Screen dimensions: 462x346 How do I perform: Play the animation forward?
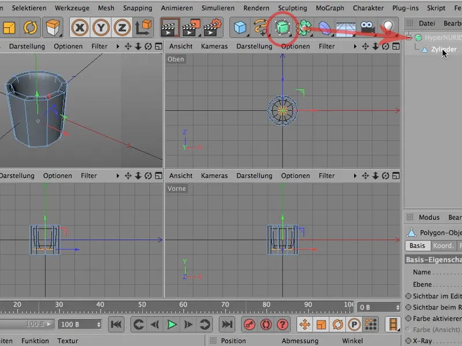pyautogui.click(x=172, y=325)
